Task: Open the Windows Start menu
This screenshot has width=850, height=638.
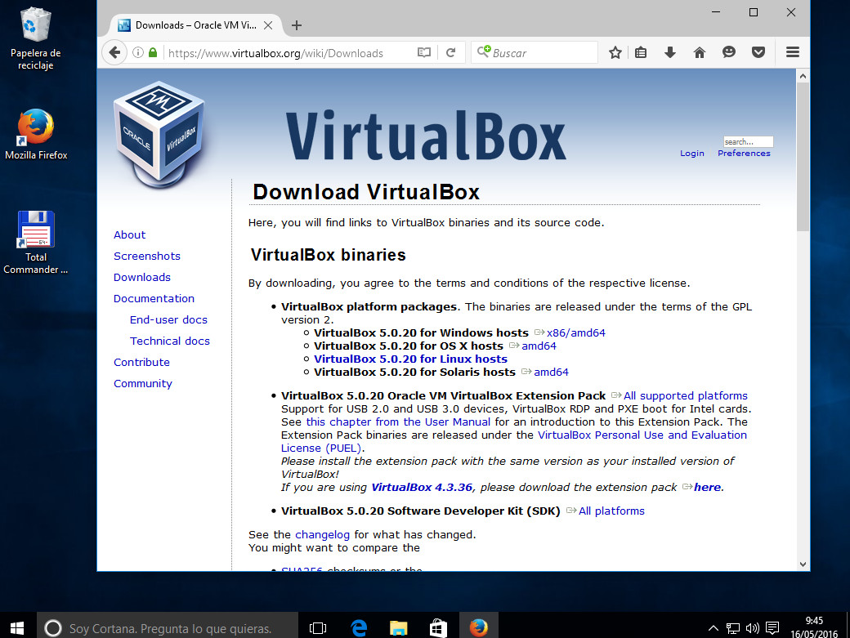Action: (17, 627)
